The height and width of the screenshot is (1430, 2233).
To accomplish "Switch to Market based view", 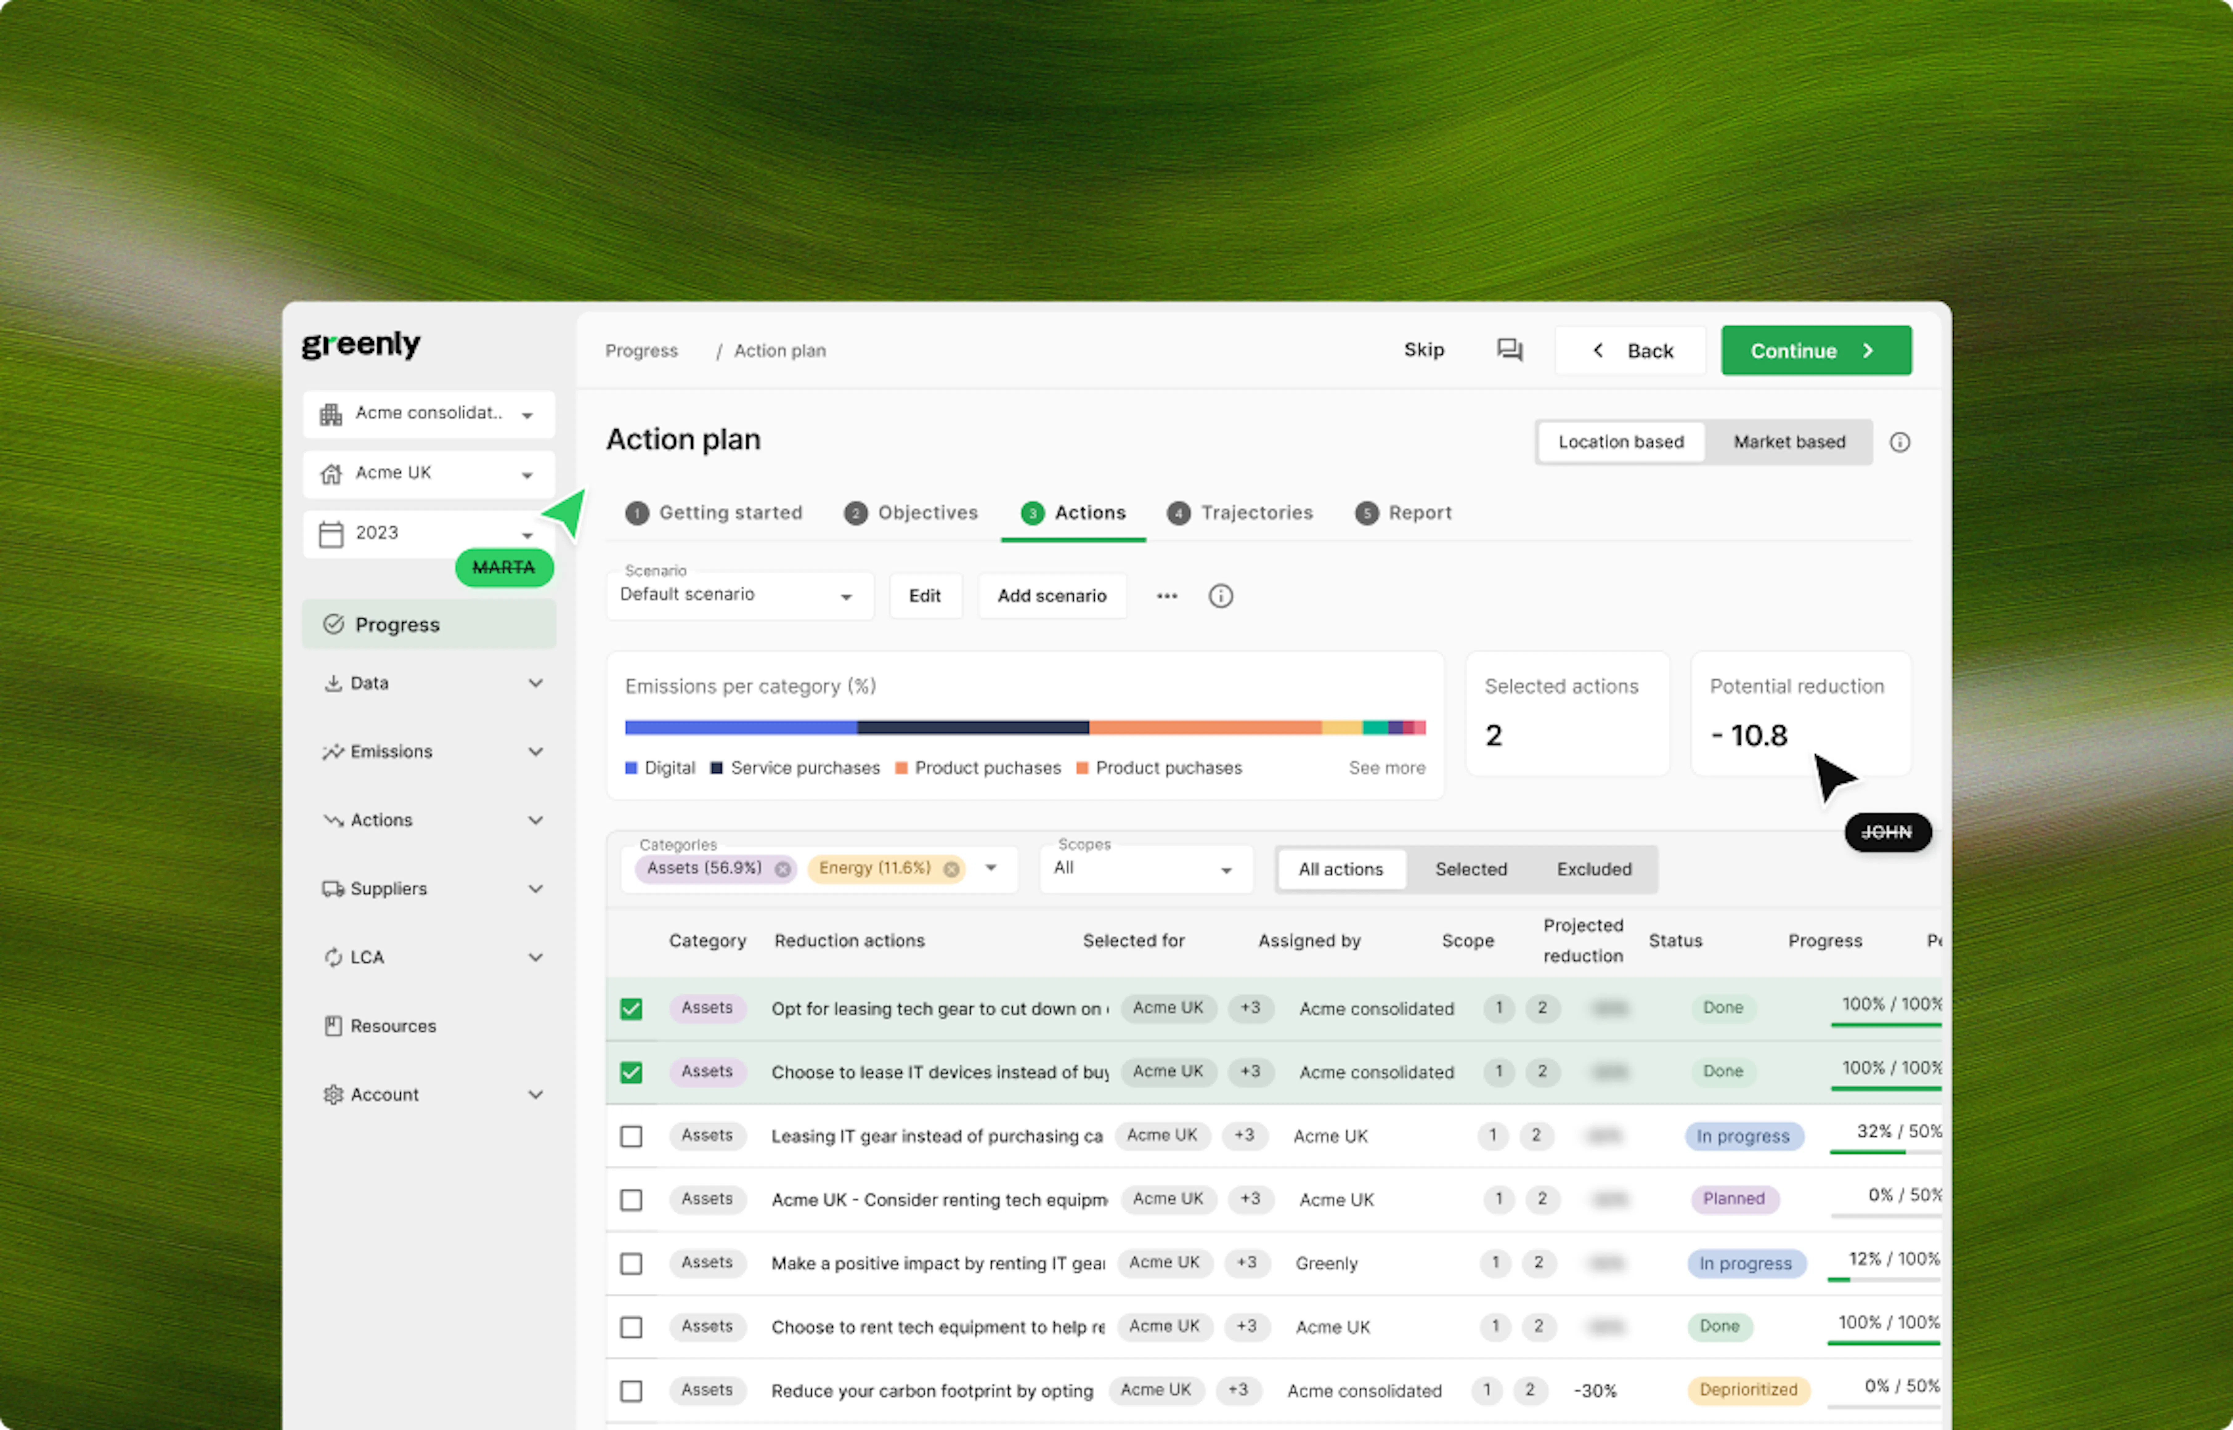I will point(1788,442).
